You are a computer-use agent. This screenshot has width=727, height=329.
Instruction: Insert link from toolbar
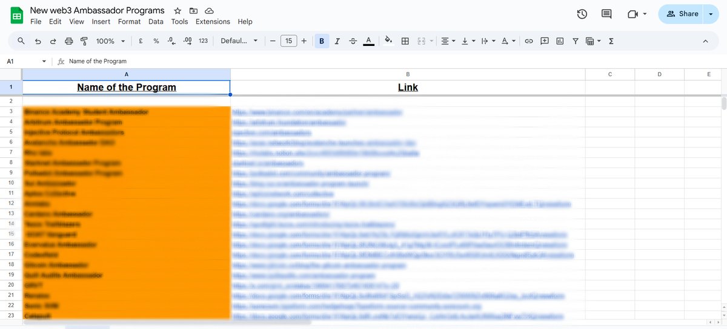[x=529, y=41]
